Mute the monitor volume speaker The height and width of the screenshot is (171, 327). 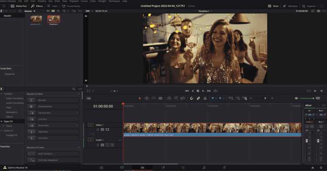296,98
